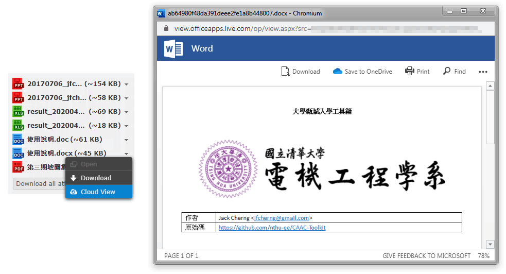Click the OneDrive cloud icon
506x274 pixels.
click(x=338, y=71)
